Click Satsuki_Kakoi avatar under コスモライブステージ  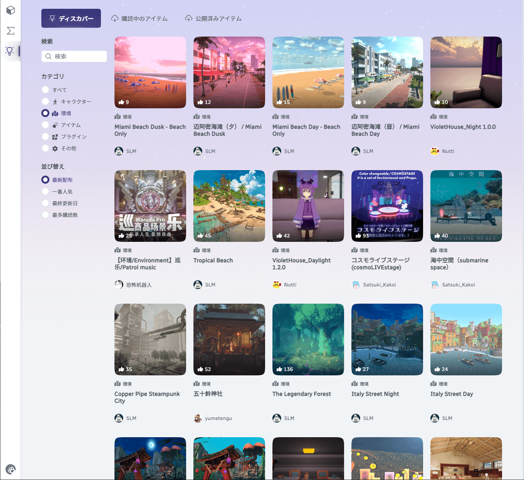pos(356,285)
